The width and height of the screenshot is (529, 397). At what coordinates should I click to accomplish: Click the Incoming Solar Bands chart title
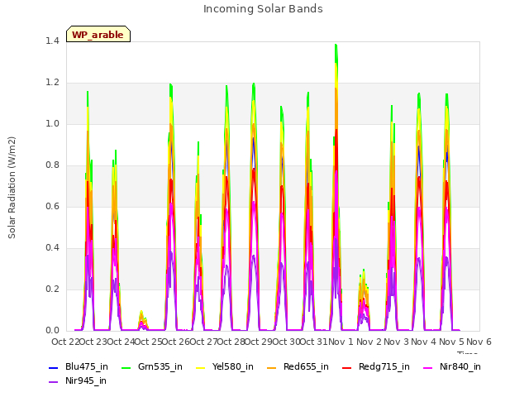click(263, 9)
